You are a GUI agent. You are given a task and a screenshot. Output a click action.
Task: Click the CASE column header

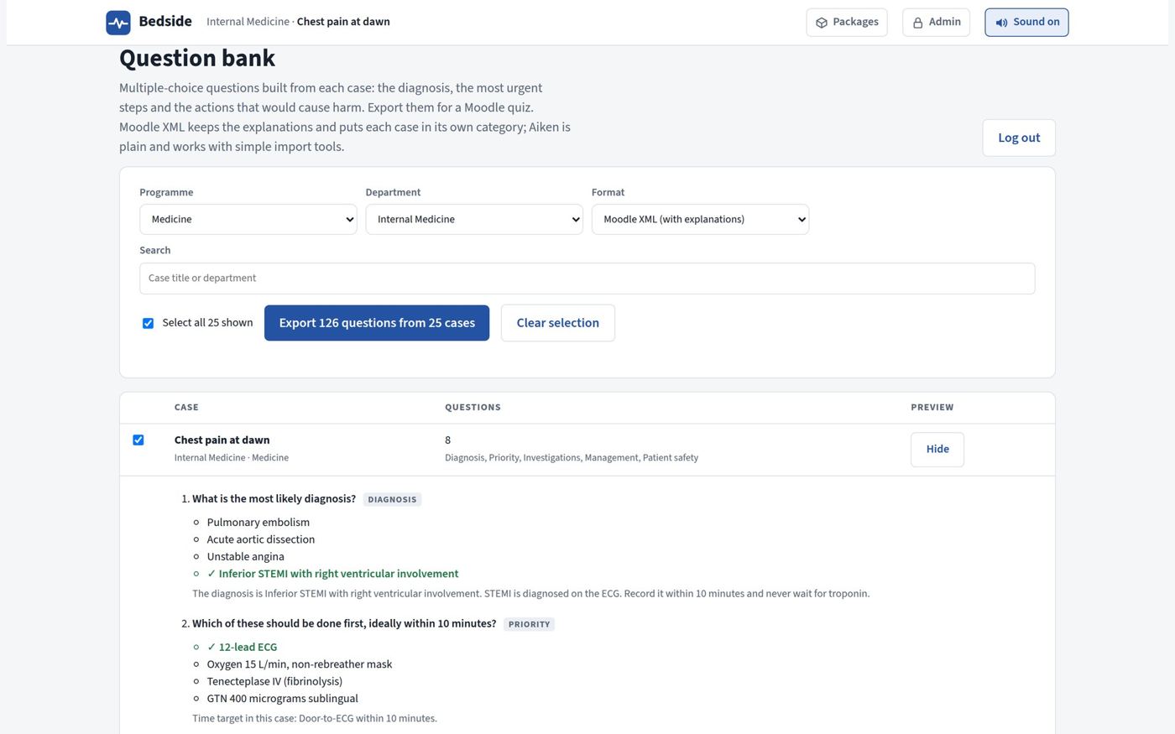[186, 408]
